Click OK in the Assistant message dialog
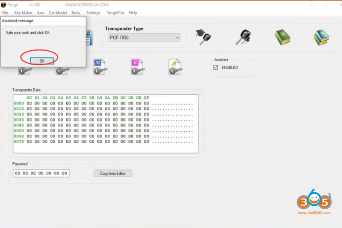 (42, 61)
